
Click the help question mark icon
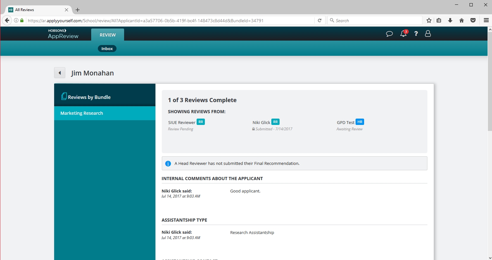(x=416, y=34)
